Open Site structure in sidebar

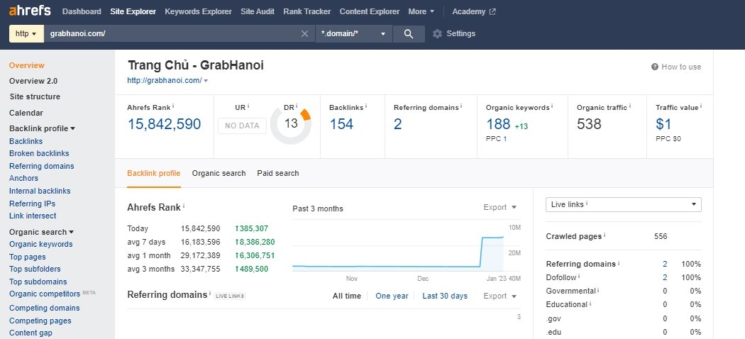(x=35, y=97)
